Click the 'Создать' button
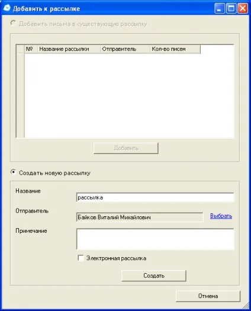Image resolution: width=251 pixels, height=311 pixels. click(154, 275)
